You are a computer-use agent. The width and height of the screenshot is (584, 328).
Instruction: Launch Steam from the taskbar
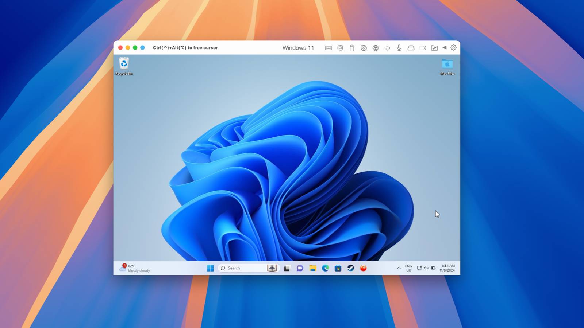351,268
